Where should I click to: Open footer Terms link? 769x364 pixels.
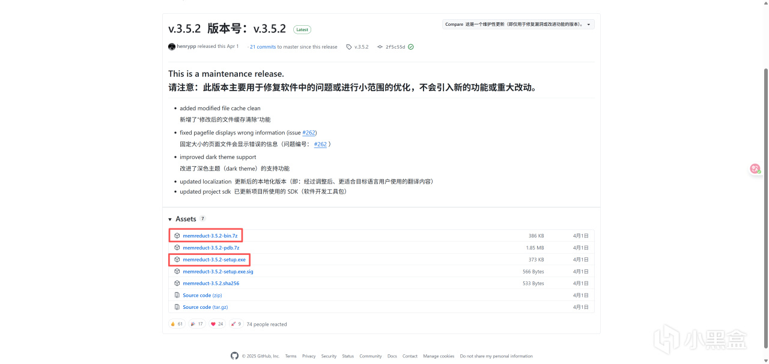click(x=291, y=356)
